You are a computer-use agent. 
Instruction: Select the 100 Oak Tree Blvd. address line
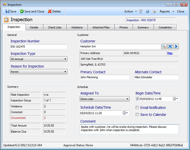pos(129,59)
